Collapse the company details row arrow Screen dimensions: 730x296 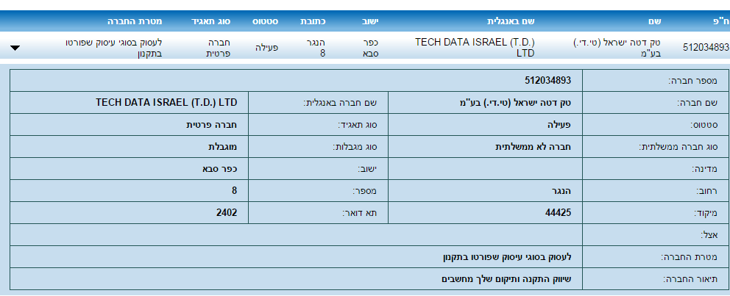tap(15, 48)
